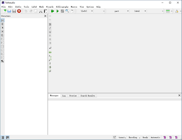The image size is (182, 140).
Task: Close the Structure side panel
Action: coord(45,16)
